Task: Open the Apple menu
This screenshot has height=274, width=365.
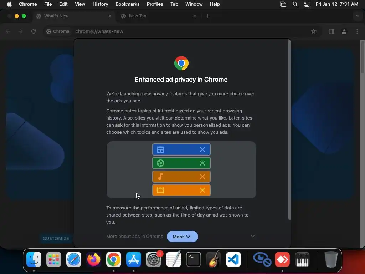Action: [x=9, y=4]
